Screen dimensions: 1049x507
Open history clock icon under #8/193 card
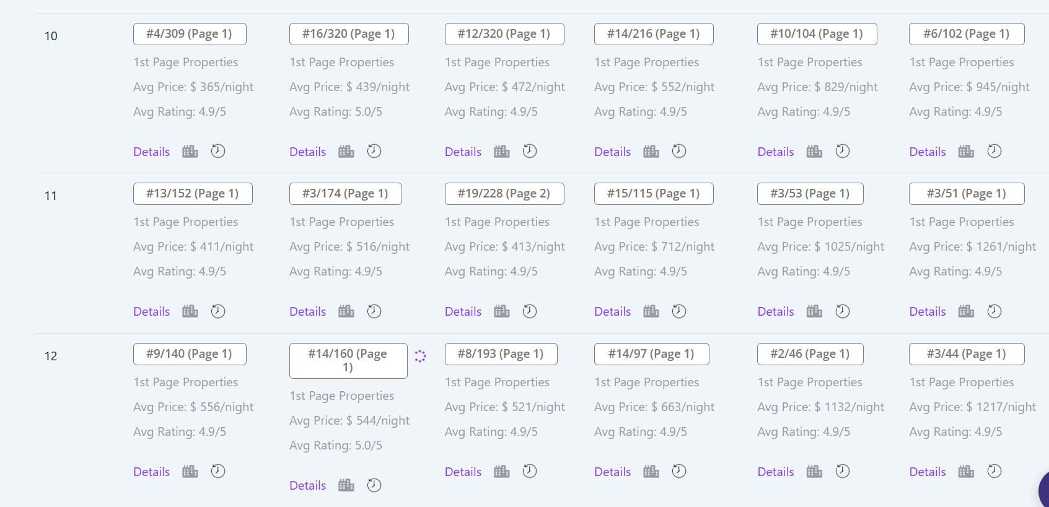(x=530, y=471)
